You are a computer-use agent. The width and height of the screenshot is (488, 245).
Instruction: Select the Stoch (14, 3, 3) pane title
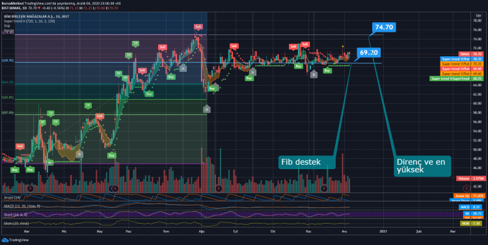click(x=15, y=215)
